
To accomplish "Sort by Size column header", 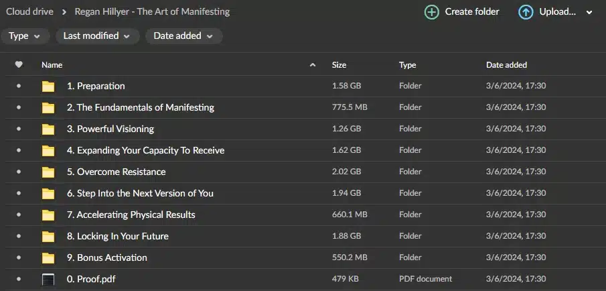I will pos(339,65).
